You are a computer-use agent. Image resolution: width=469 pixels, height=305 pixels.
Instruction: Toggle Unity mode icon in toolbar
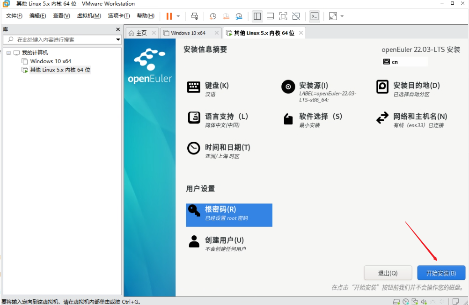pos(296,16)
